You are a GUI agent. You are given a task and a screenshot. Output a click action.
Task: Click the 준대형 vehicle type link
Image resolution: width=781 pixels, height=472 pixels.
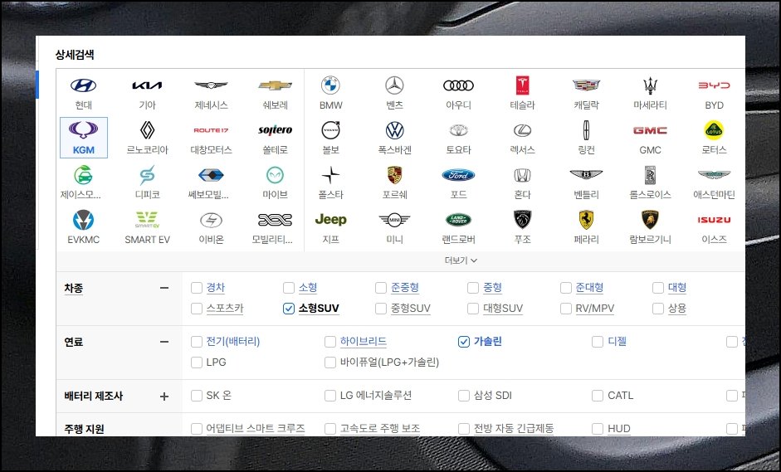589,288
